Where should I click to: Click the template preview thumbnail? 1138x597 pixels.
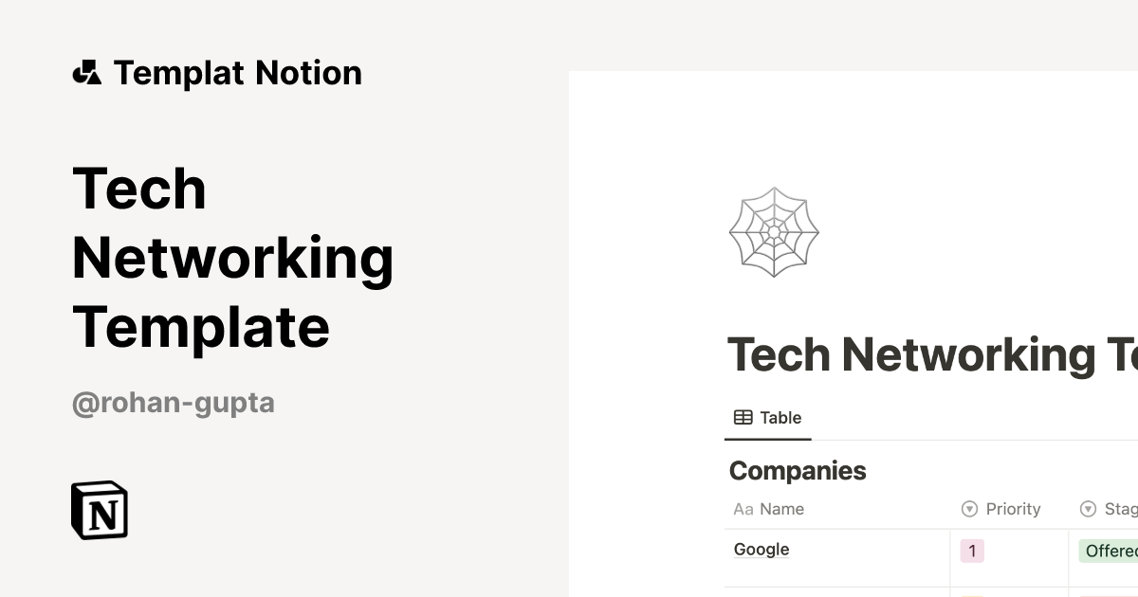[x=853, y=334]
